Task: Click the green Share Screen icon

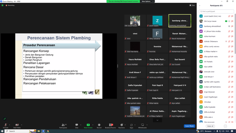Action: 88,125
